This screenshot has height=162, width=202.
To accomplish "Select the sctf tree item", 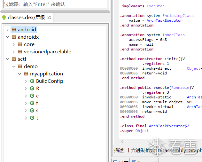I will point(22,59).
